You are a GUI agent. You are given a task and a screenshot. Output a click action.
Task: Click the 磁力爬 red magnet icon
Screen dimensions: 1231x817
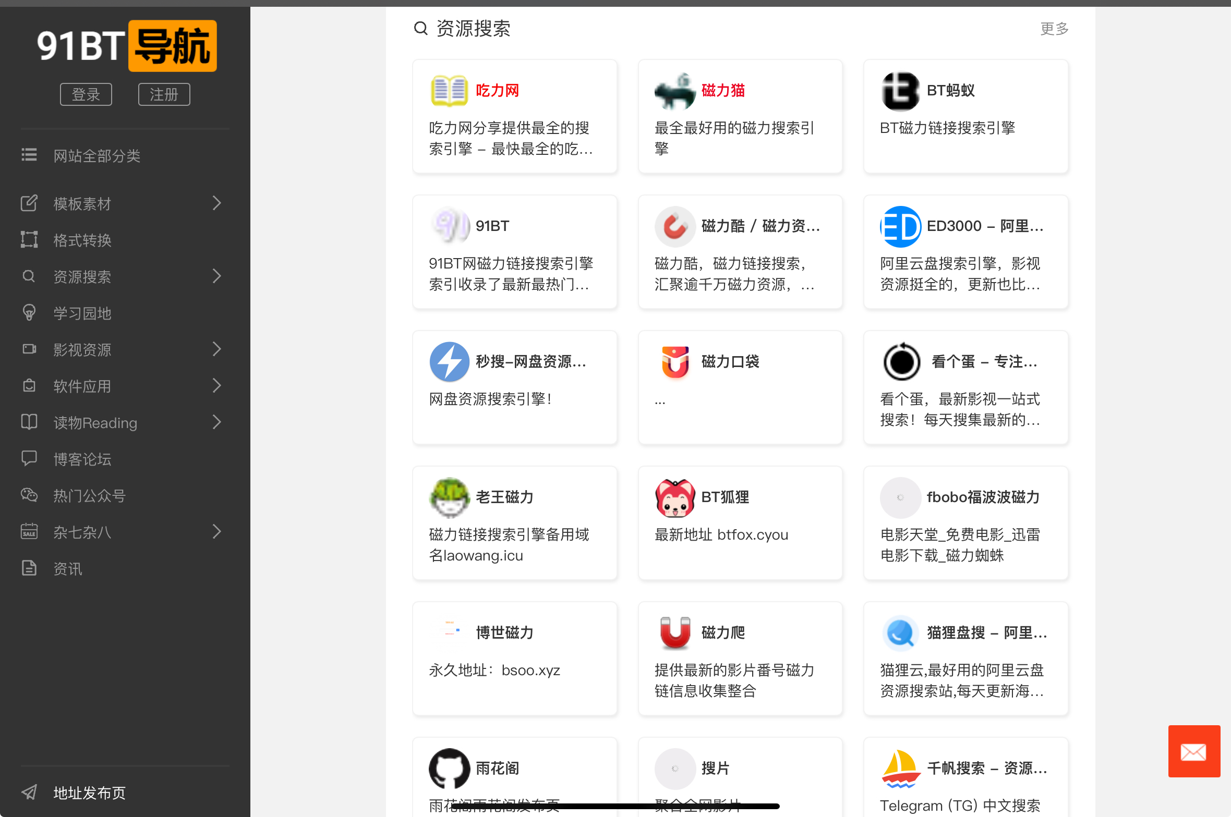pos(675,633)
